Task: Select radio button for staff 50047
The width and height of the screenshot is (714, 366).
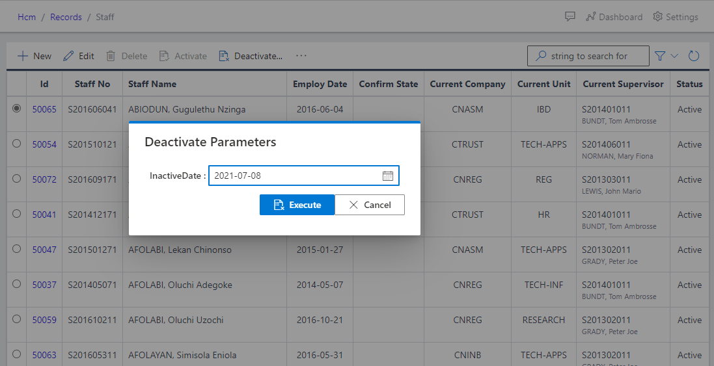Action: pos(16,249)
